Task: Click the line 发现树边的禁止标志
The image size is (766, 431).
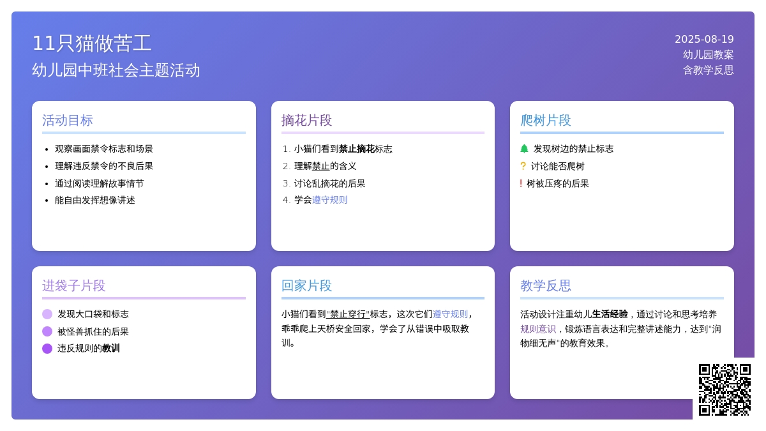Action: [x=573, y=149]
